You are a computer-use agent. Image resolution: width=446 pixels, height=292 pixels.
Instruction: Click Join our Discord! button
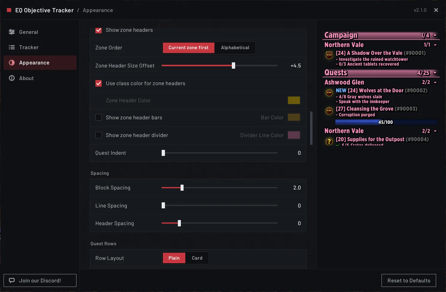pos(40,280)
